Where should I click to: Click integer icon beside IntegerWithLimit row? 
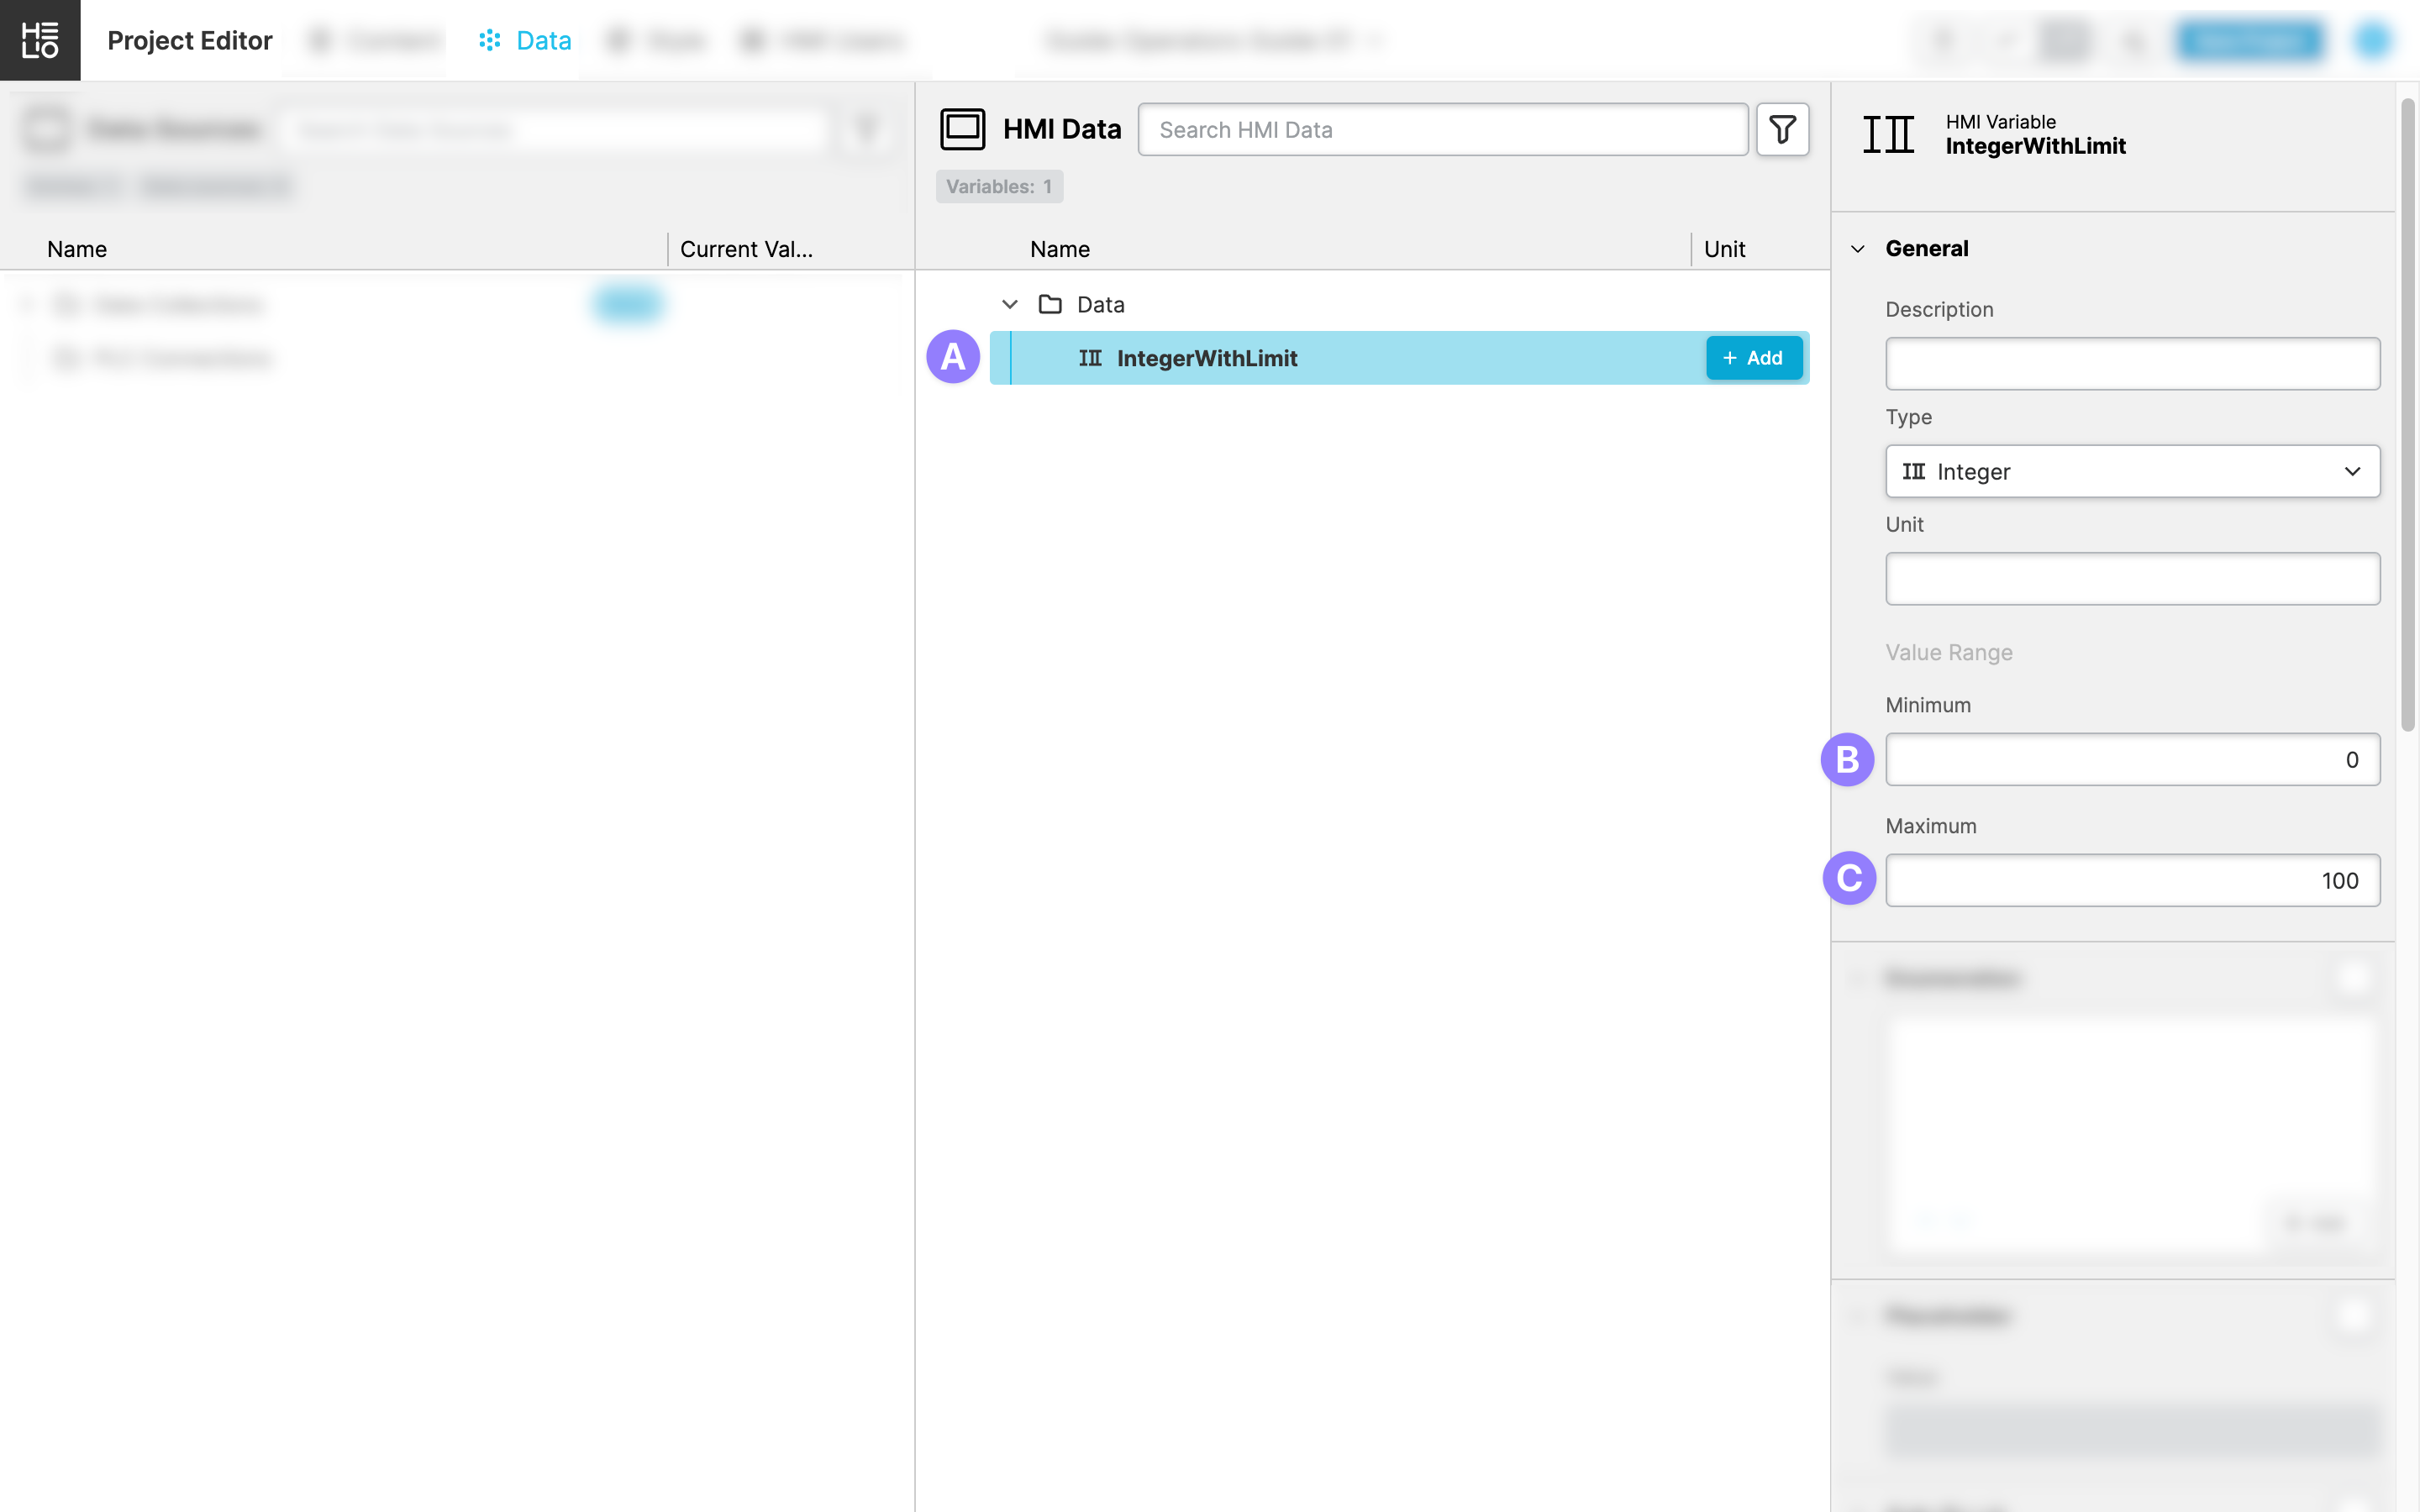pos(1090,358)
